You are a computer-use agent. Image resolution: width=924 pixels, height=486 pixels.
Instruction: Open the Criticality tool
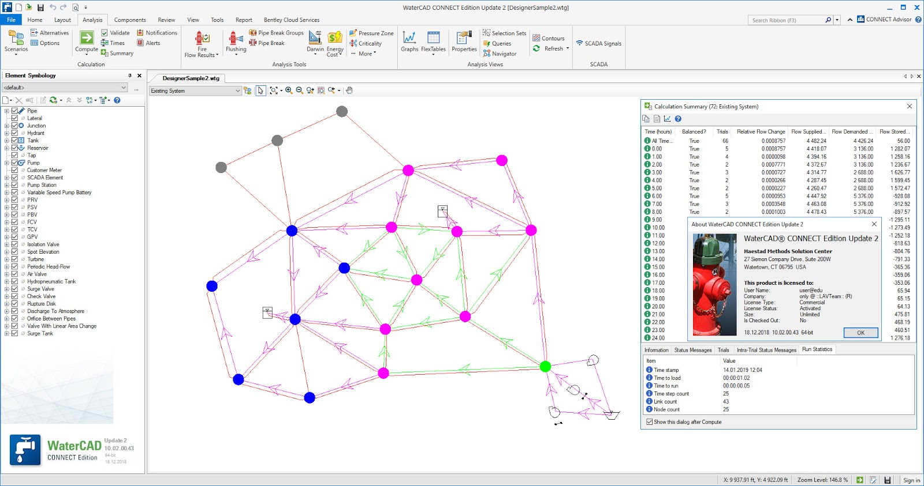(366, 43)
